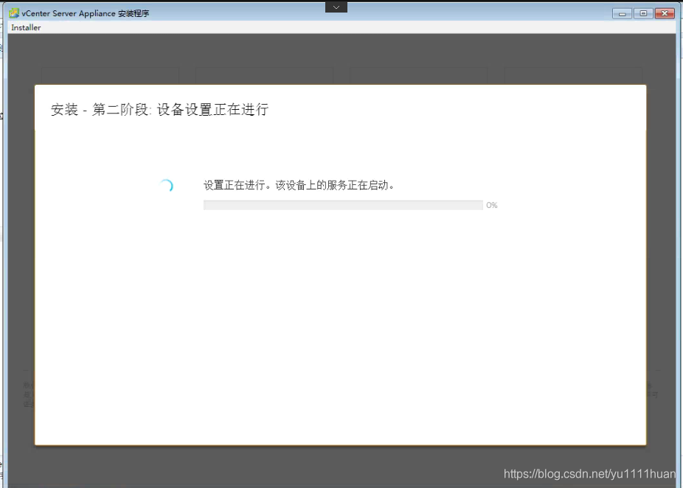The width and height of the screenshot is (683, 488).
Task: Click the dropdown chevron tab at top center
Action: (x=336, y=7)
